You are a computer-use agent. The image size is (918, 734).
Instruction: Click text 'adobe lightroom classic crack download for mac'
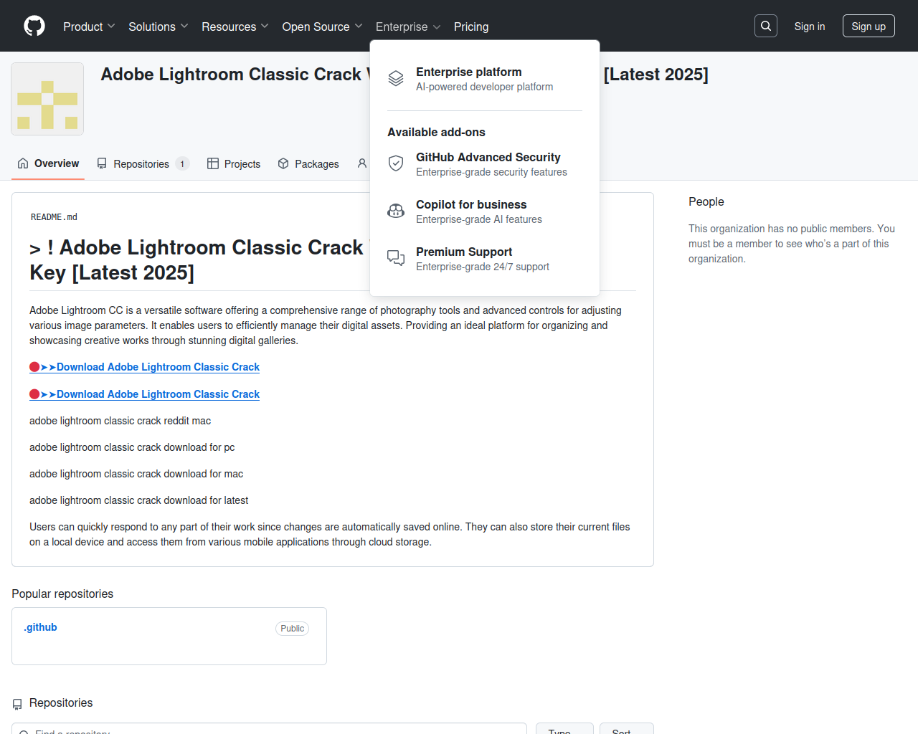136,474
